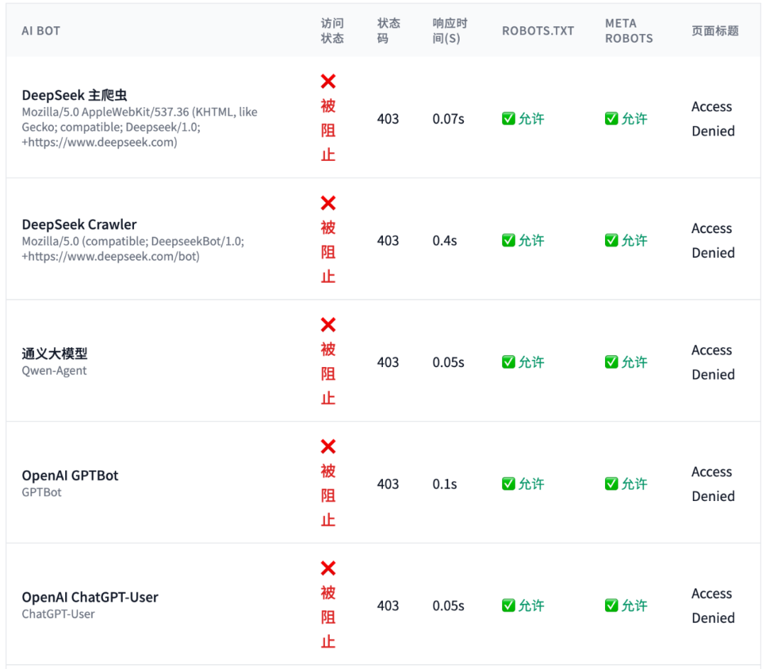Click the red X icon in DeepSeek 主爬虫 row
This screenshot has width=766, height=669.
click(x=328, y=82)
